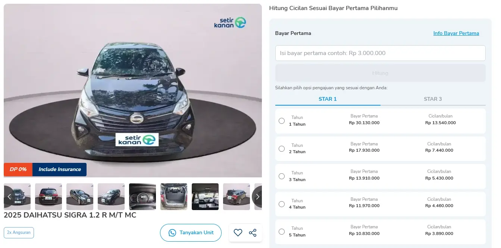Click the 2x Angsuran tag
The image size is (501, 248).
[x=19, y=233]
